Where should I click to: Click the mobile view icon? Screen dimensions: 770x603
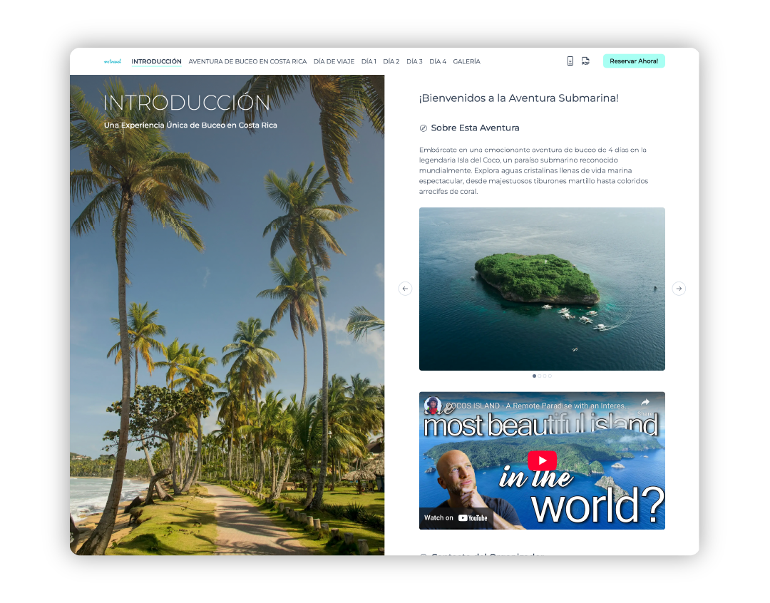[x=570, y=61]
